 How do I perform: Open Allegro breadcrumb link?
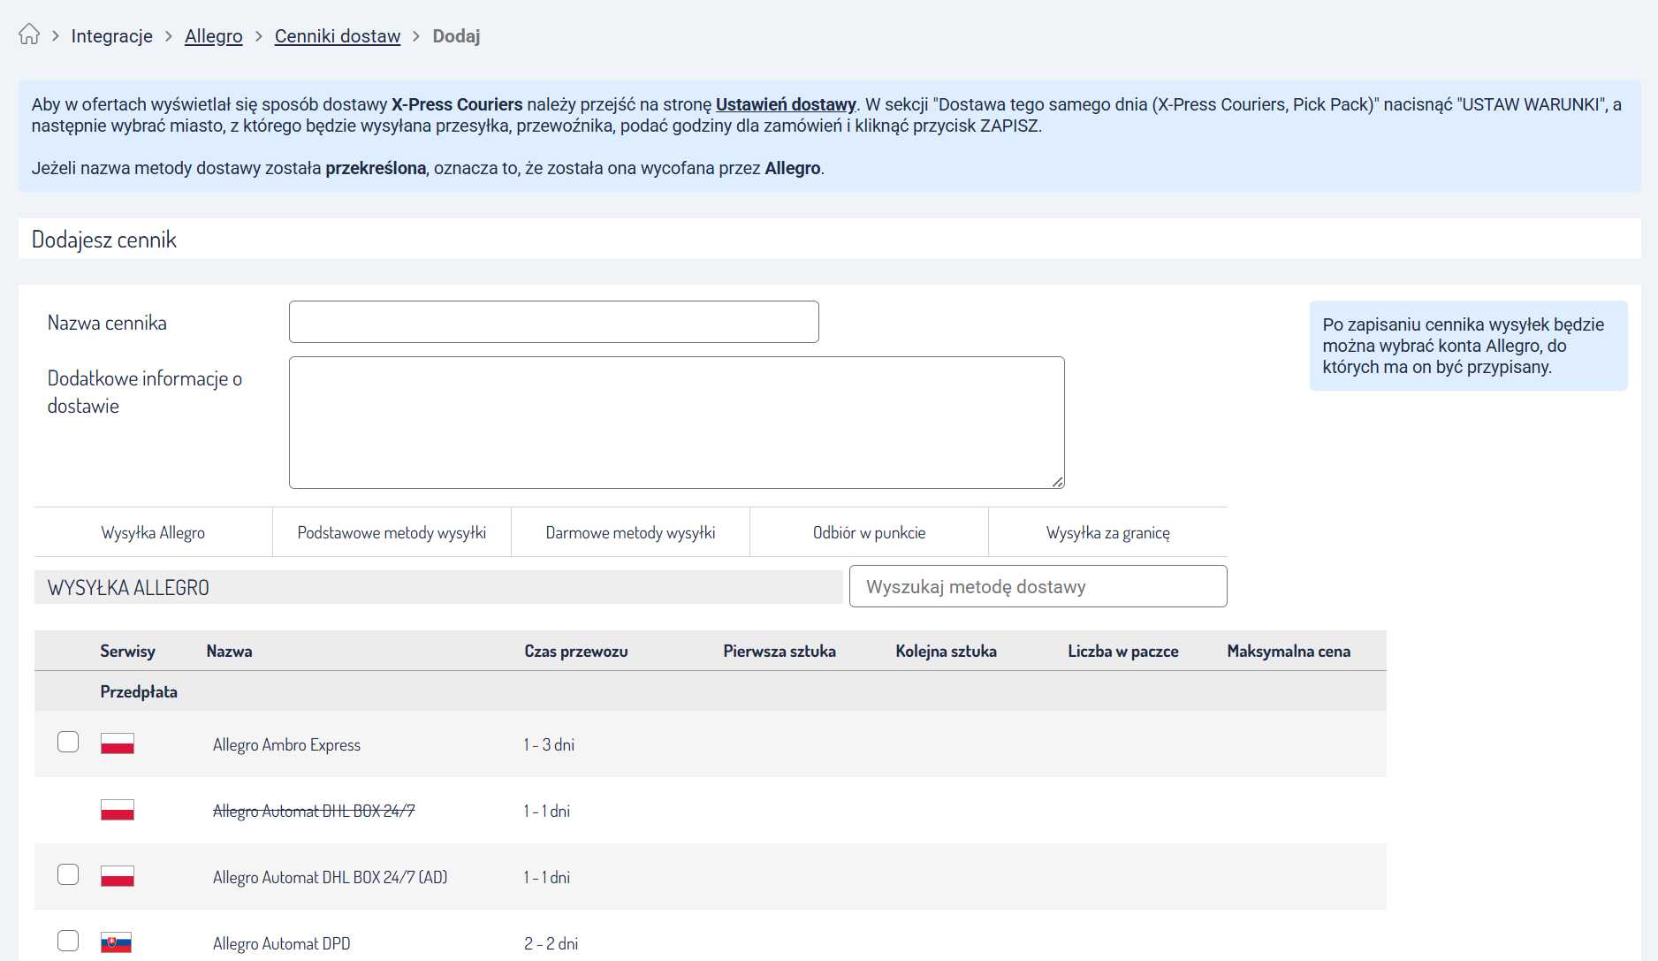point(213,36)
